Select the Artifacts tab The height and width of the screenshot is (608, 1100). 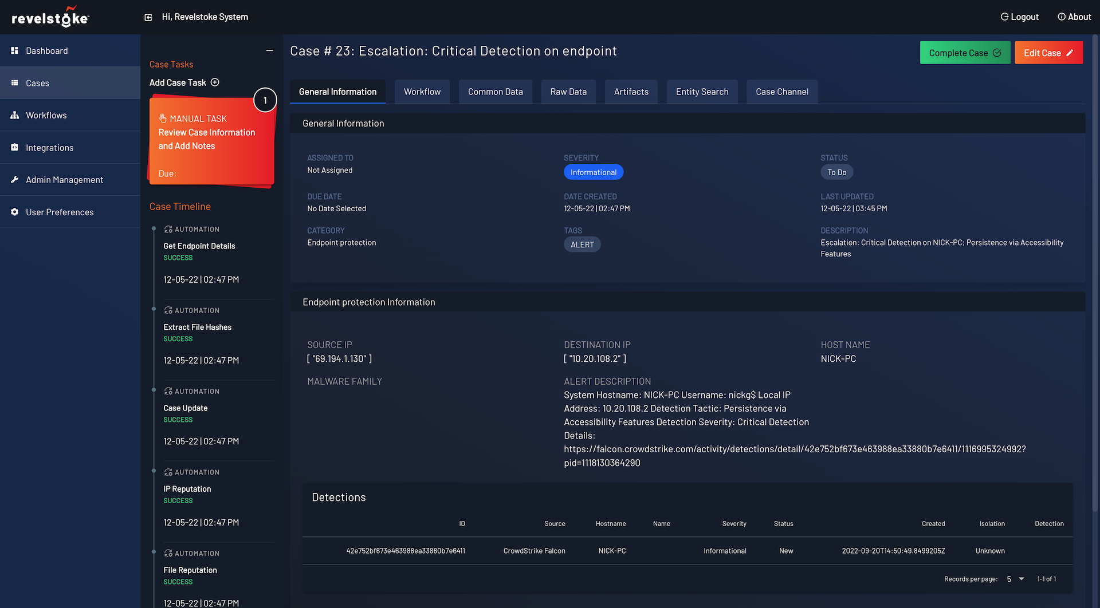point(631,92)
